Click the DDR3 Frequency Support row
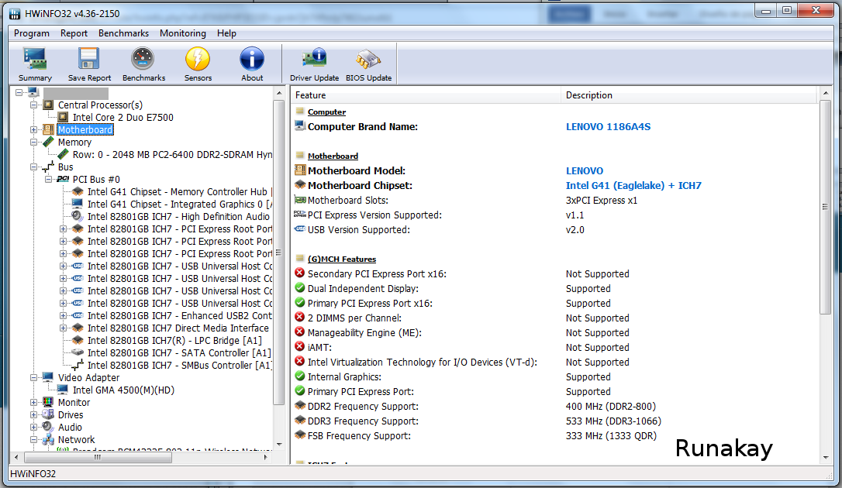This screenshot has height=488, width=842. [x=555, y=421]
